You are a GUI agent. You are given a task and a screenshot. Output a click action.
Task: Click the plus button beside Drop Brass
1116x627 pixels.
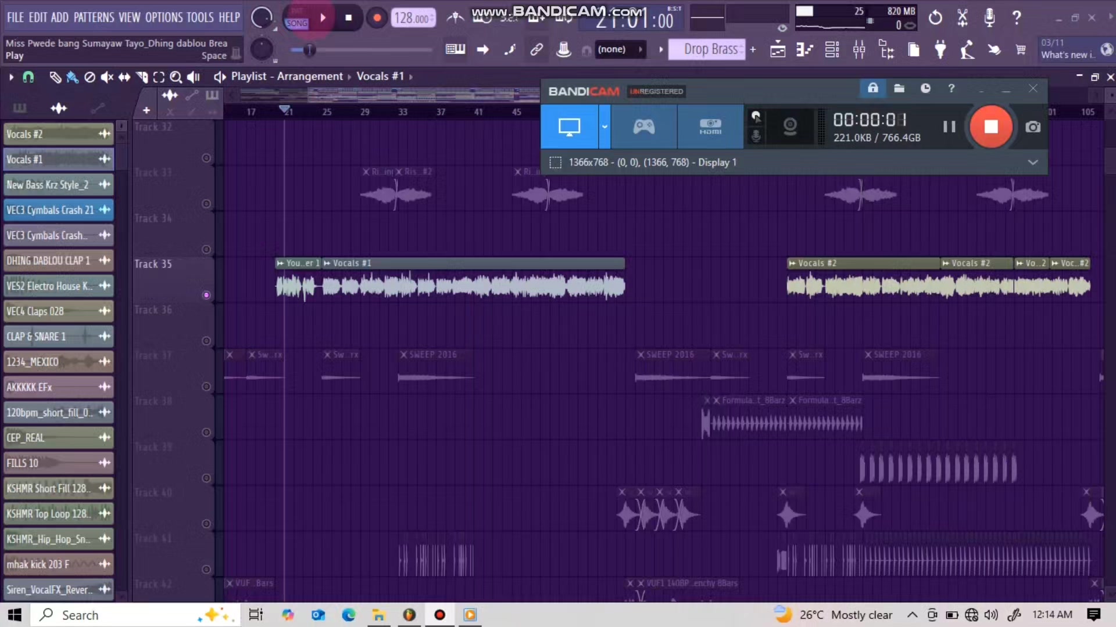tap(753, 49)
